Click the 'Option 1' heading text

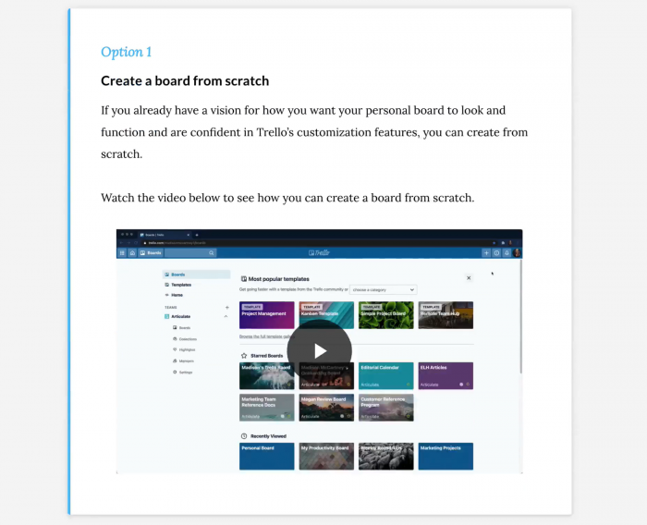(127, 52)
